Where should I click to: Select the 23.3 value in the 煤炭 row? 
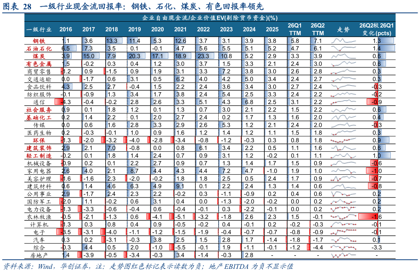pos(203,56)
